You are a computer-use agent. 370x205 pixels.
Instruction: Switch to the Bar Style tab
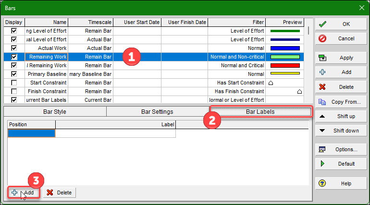tap(55, 112)
